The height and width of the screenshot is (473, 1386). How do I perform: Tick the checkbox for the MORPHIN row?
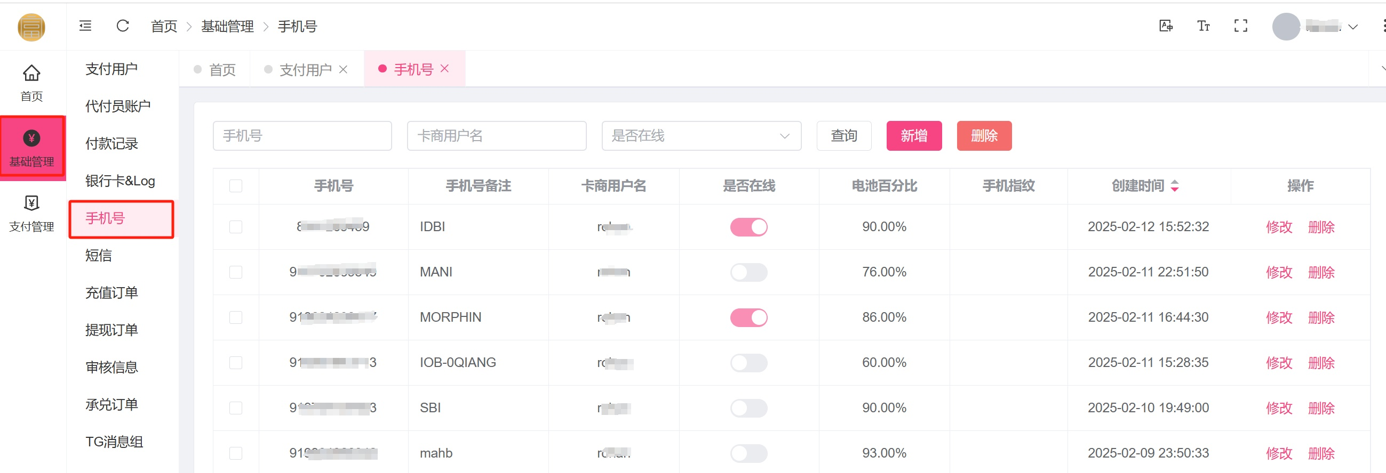click(x=236, y=317)
